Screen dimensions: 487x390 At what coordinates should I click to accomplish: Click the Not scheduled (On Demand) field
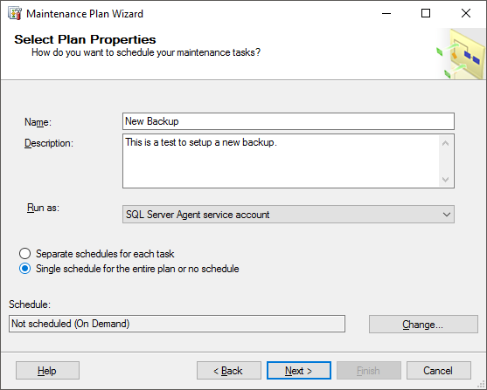(x=177, y=324)
